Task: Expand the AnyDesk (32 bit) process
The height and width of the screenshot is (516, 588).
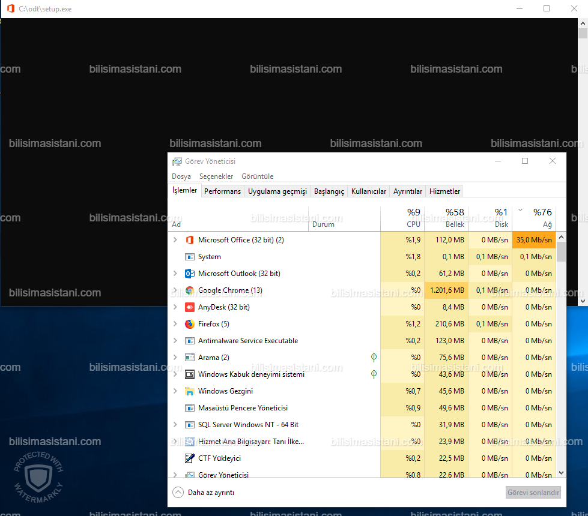Action: (175, 307)
